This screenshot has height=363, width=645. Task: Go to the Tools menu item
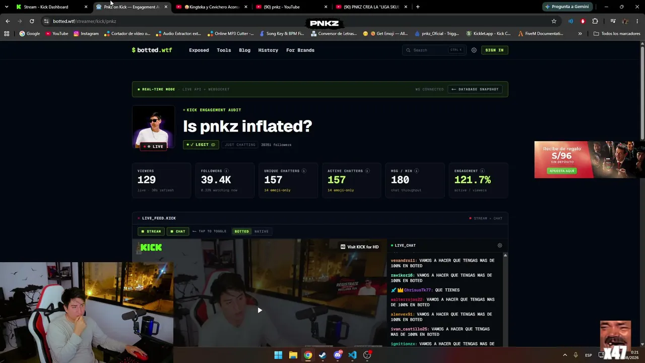click(x=224, y=50)
